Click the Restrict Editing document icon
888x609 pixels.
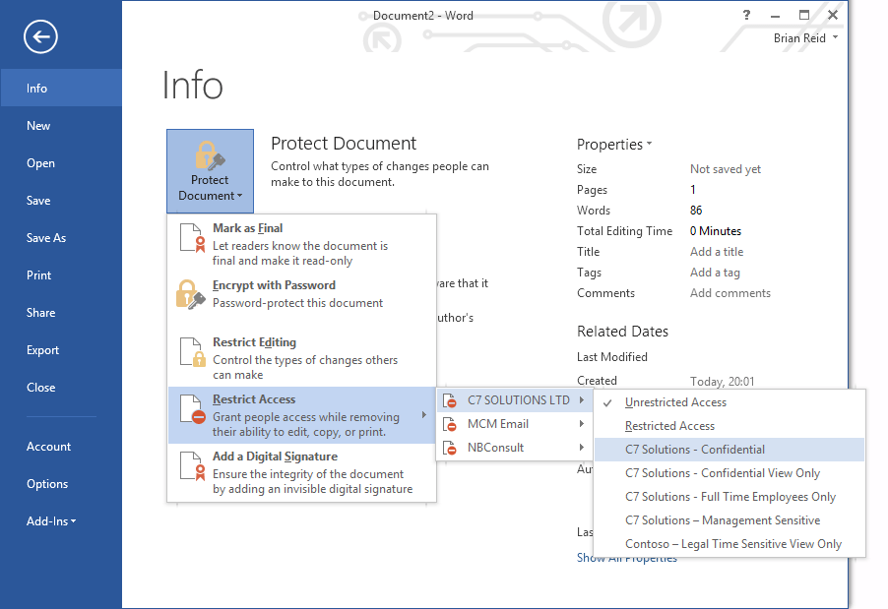[x=191, y=350]
